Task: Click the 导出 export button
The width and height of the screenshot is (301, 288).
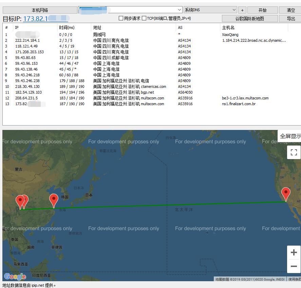Action: [x=290, y=19]
